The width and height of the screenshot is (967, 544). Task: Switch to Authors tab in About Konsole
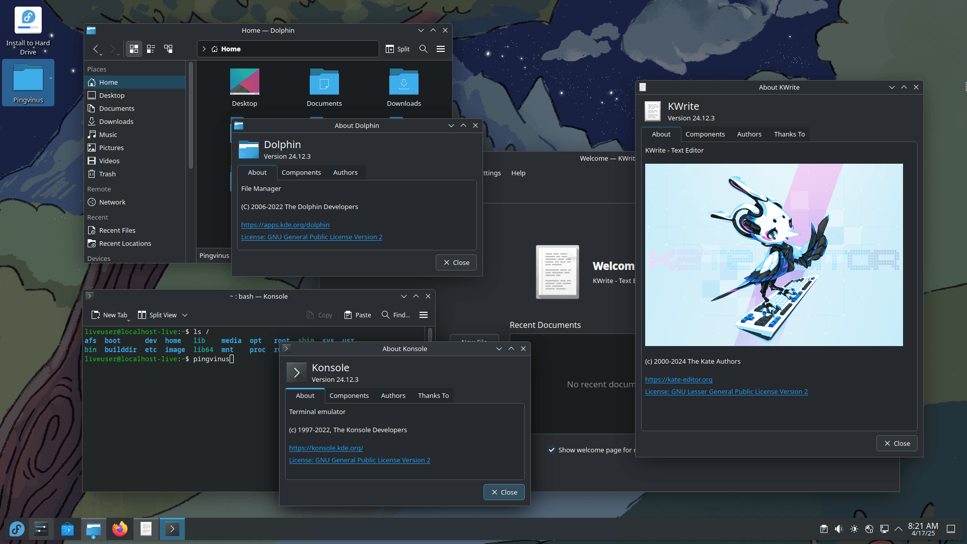click(393, 395)
